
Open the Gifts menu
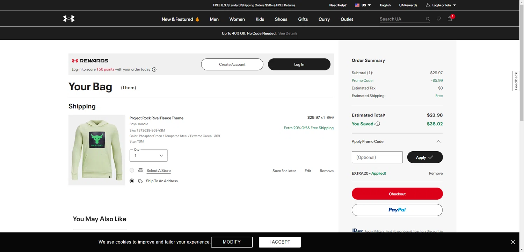(x=303, y=19)
